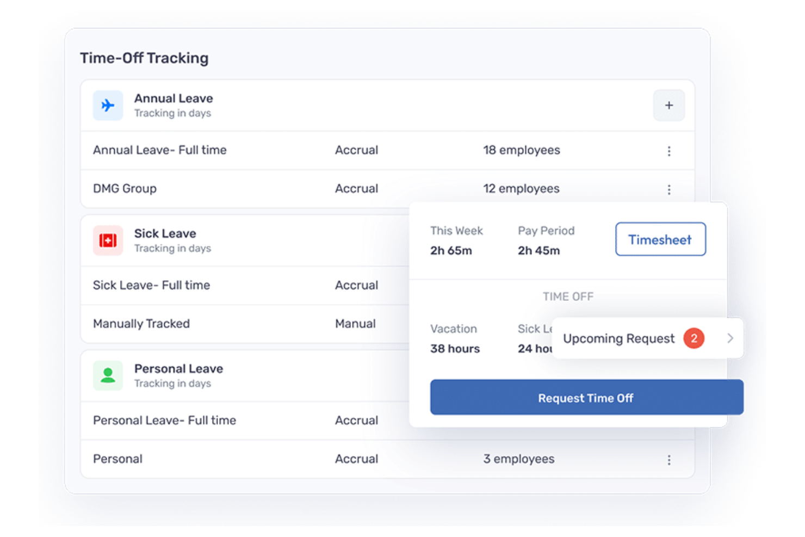Viewport: 805px width, 537px height.
Task: Click the airplane icon next to Annual Leave
Action: [x=108, y=105]
